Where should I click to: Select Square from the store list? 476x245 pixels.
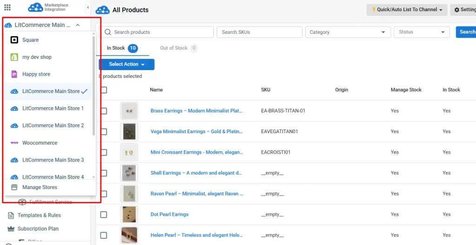(48, 40)
